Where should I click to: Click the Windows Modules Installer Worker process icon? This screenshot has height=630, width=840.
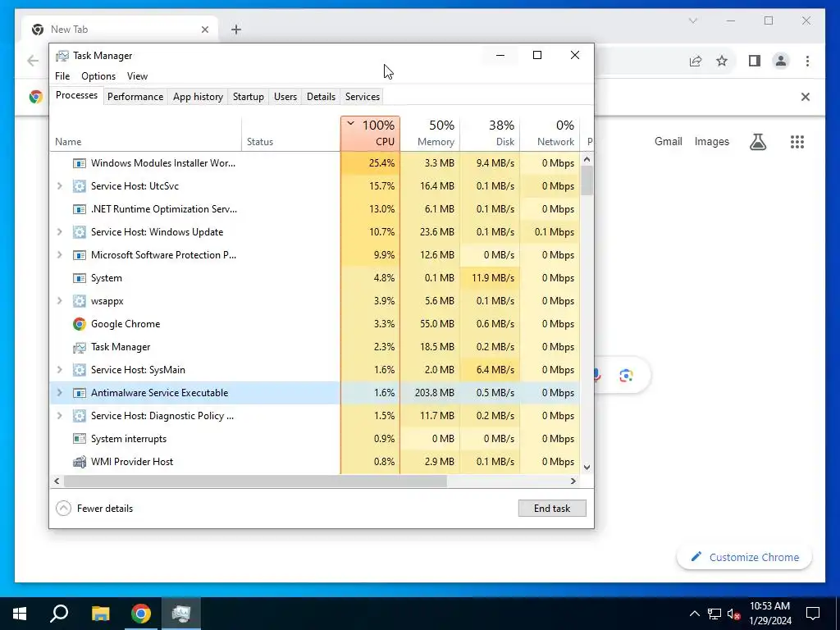[80, 163]
